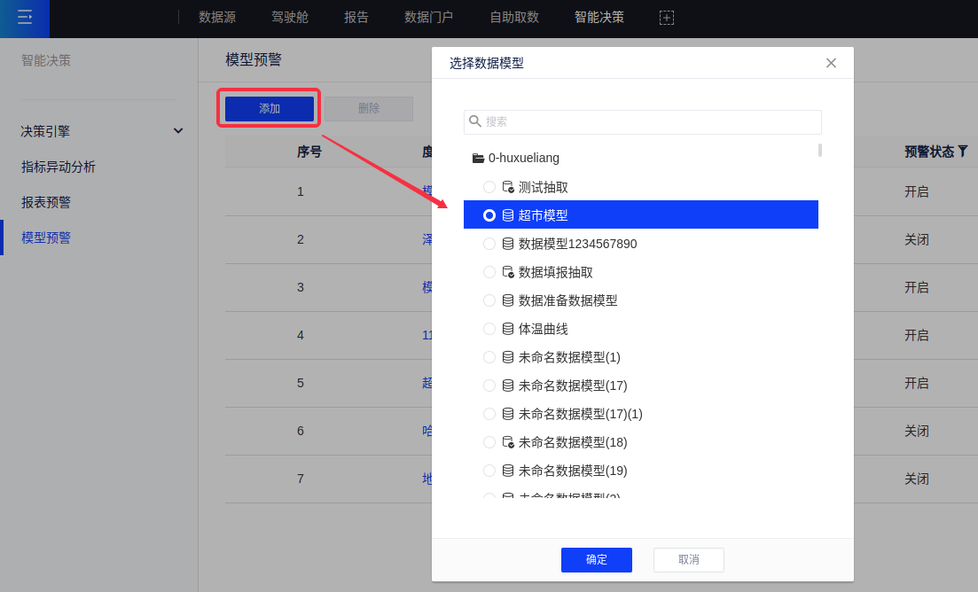
Task: Choose the 未命名数据模型(17) radio option
Action: (x=489, y=386)
